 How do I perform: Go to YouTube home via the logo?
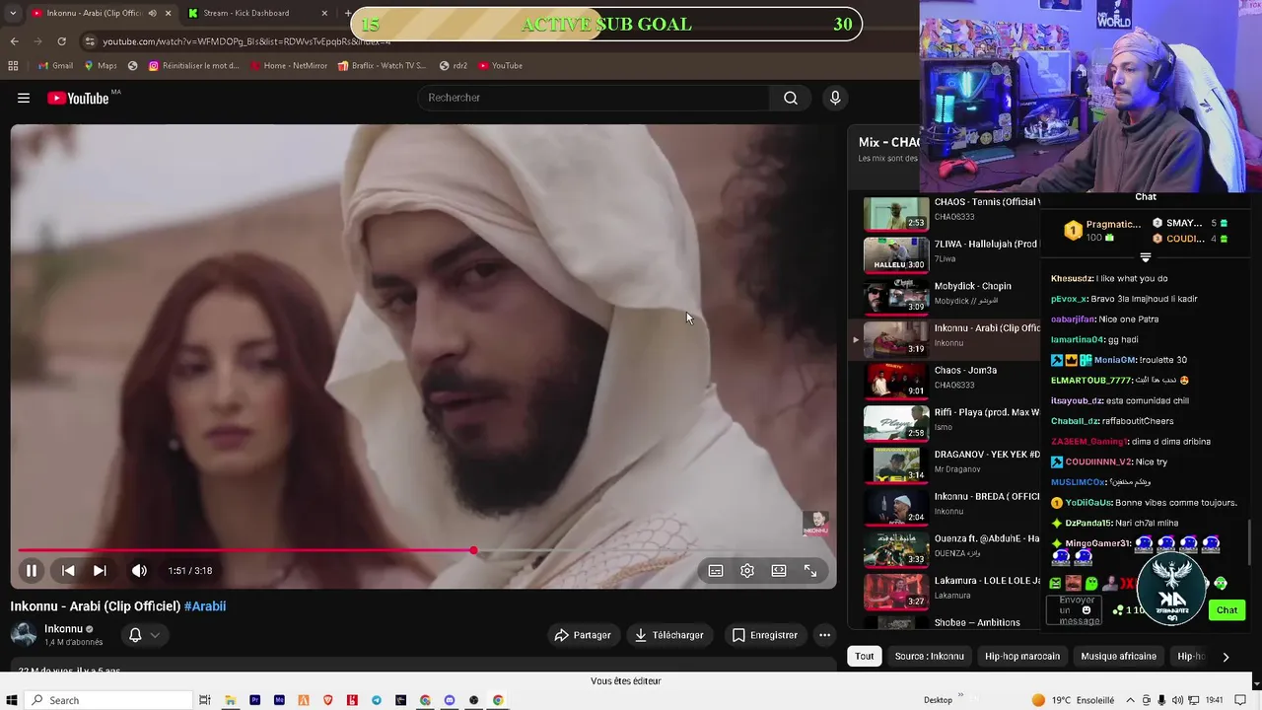pyautogui.click(x=79, y=98)
